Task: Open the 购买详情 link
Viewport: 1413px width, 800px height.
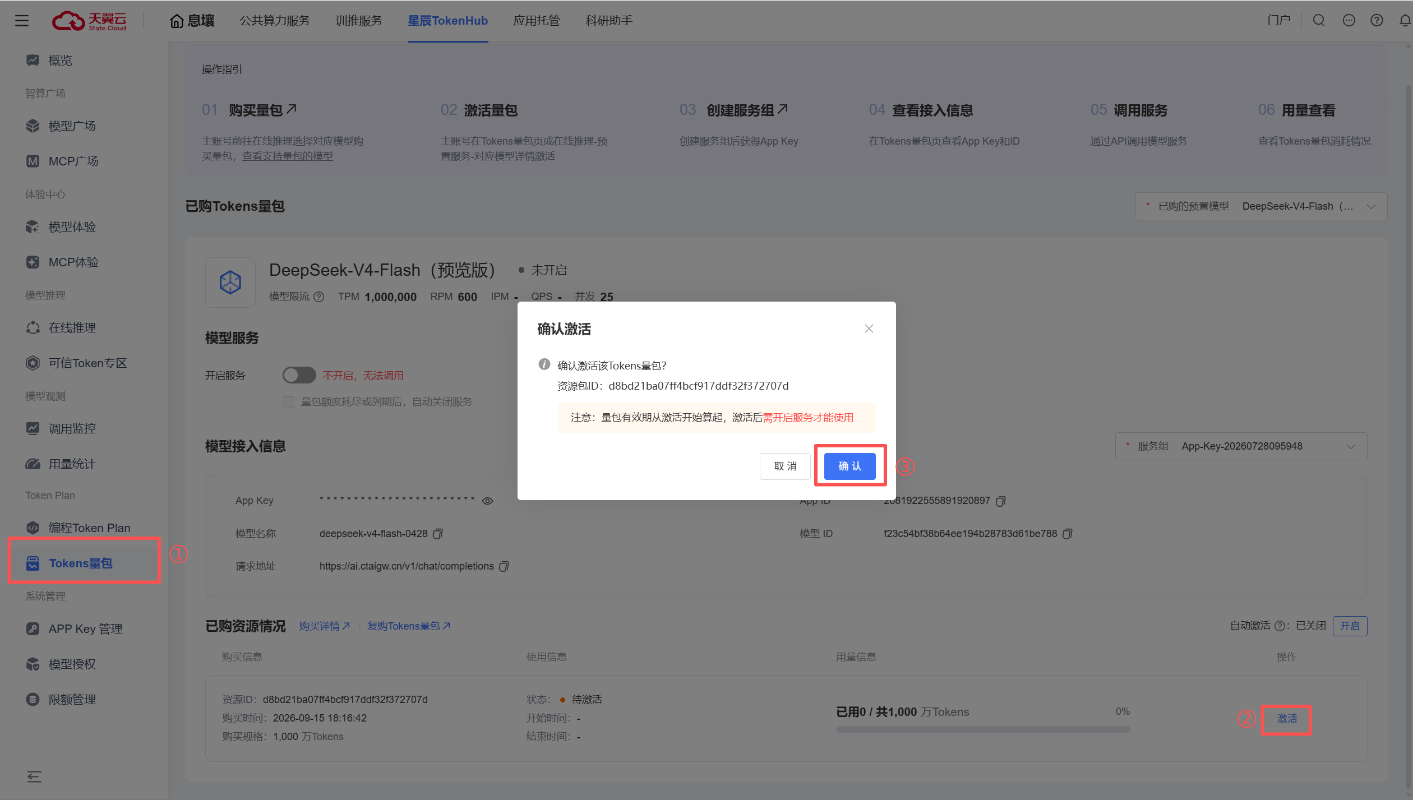Action: coord(325,626)
